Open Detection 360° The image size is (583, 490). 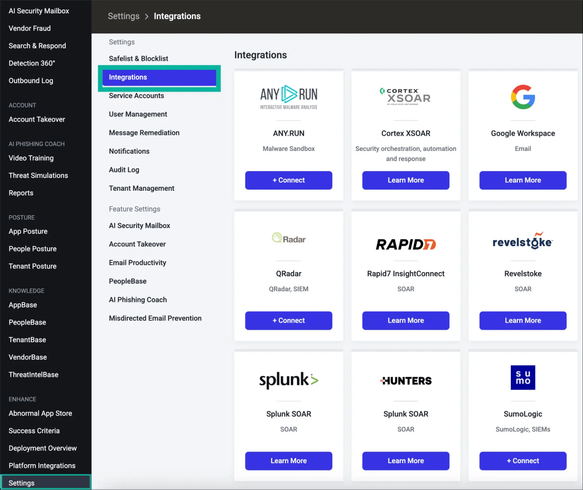[x=32, y=63]
